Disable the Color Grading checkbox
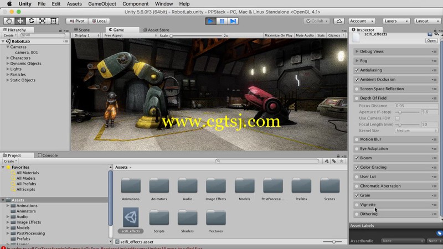Viewport: 443px width, 249px height. click(x=357, y=167)
